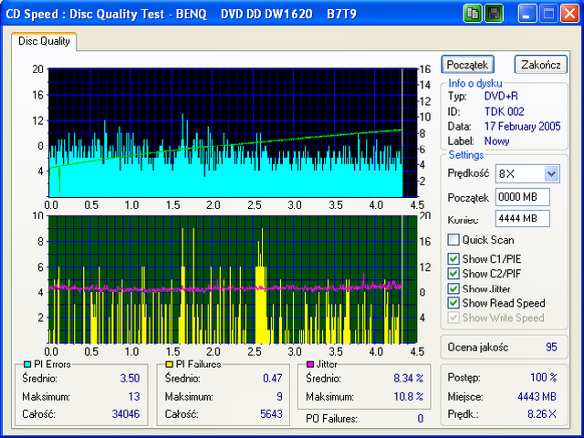Click the copy-to-clipboard icon in title bar
The image size is (584, 438).
(x=473, y=15)
